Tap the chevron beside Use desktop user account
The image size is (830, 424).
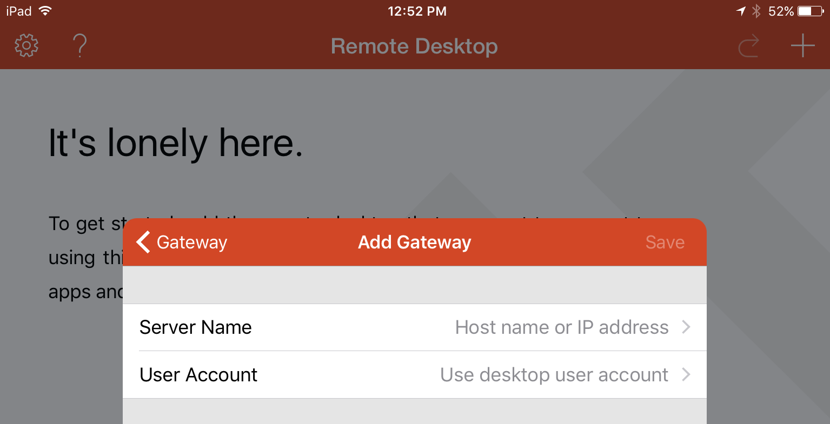tap(686, 374)
